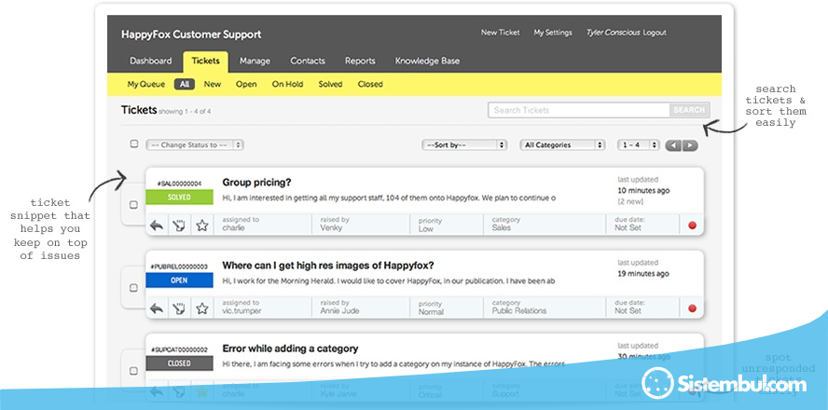Click category Public Relations
The width and height of the screenshot is (828, 410).
(519, 311)
